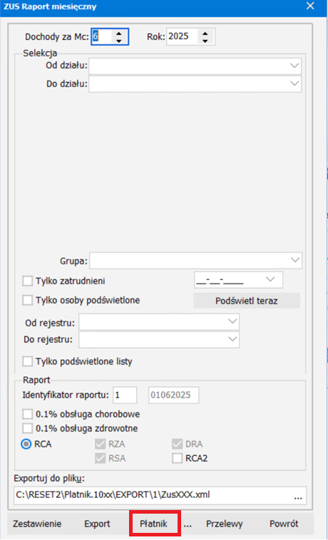328x540 pixels.
Task: Decrease the Rok year value
Action: click(205, 41)
